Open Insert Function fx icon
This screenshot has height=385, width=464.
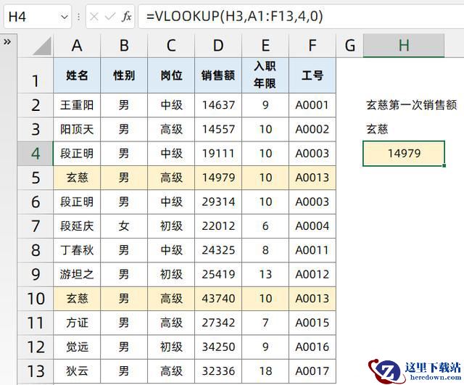[126, 16]
